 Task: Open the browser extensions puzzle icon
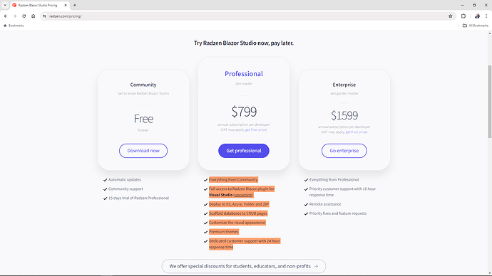[x=463, y=16]
